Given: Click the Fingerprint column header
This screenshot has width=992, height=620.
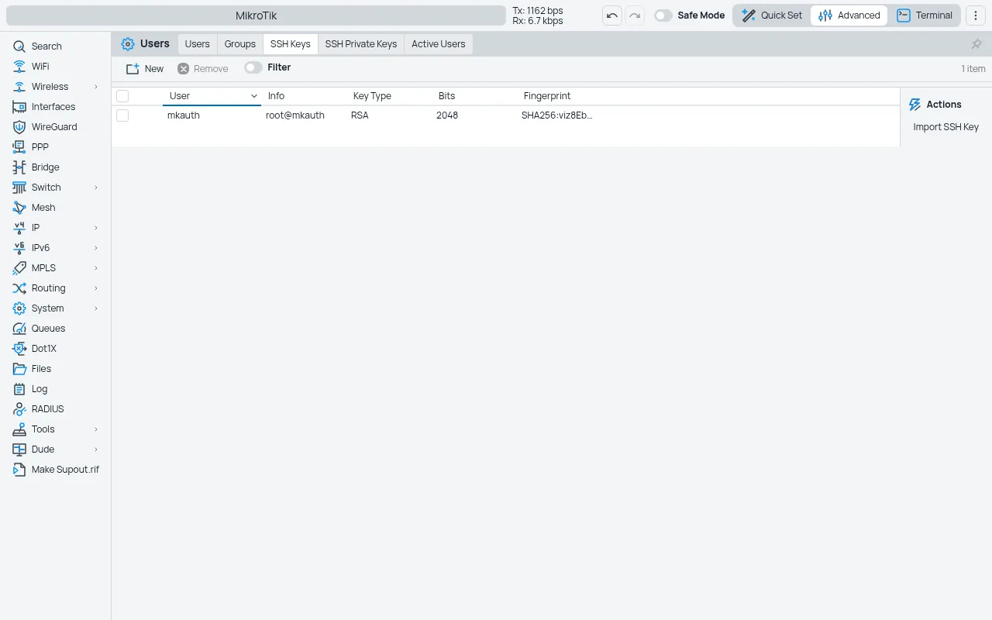Looking at the screenshot, I should [547, 96].
